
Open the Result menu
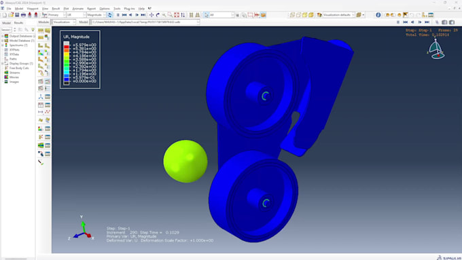click(56, 9)
